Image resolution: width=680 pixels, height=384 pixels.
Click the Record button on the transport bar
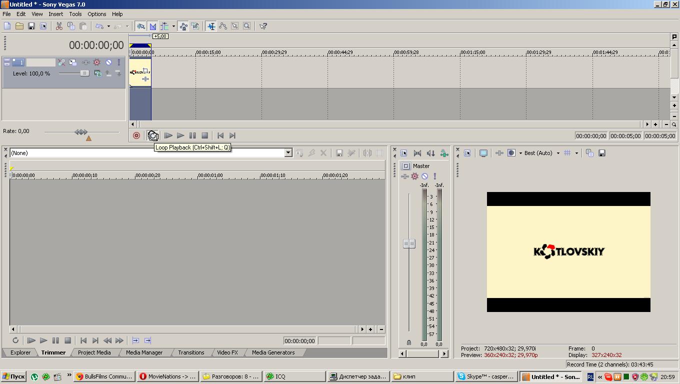(x=136, y=135)
